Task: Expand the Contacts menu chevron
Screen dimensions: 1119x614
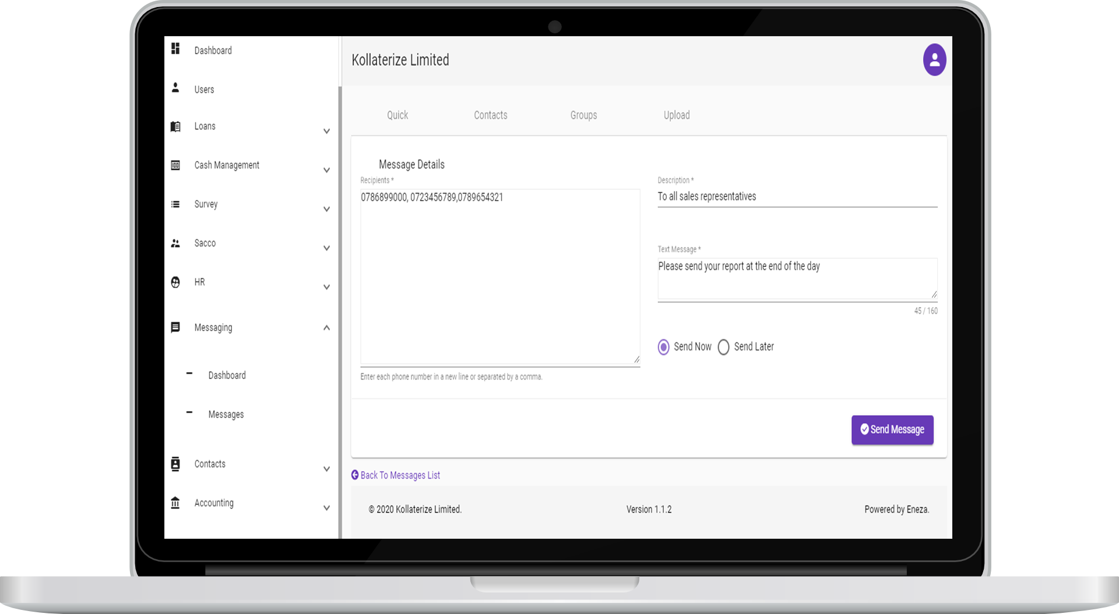Action: [x=326, y=469]
